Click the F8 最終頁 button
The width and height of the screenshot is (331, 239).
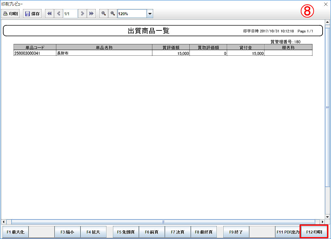point(203,232)
